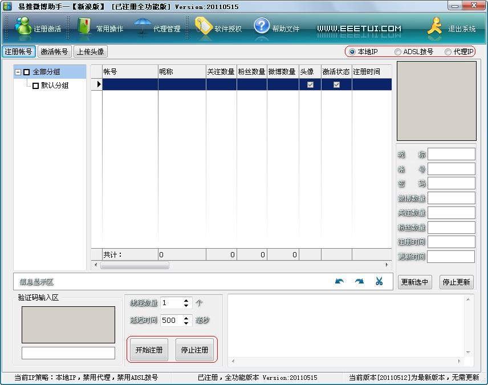
Task: Click the log output text area
Action: pyautogui.click(x=346, y=326)
